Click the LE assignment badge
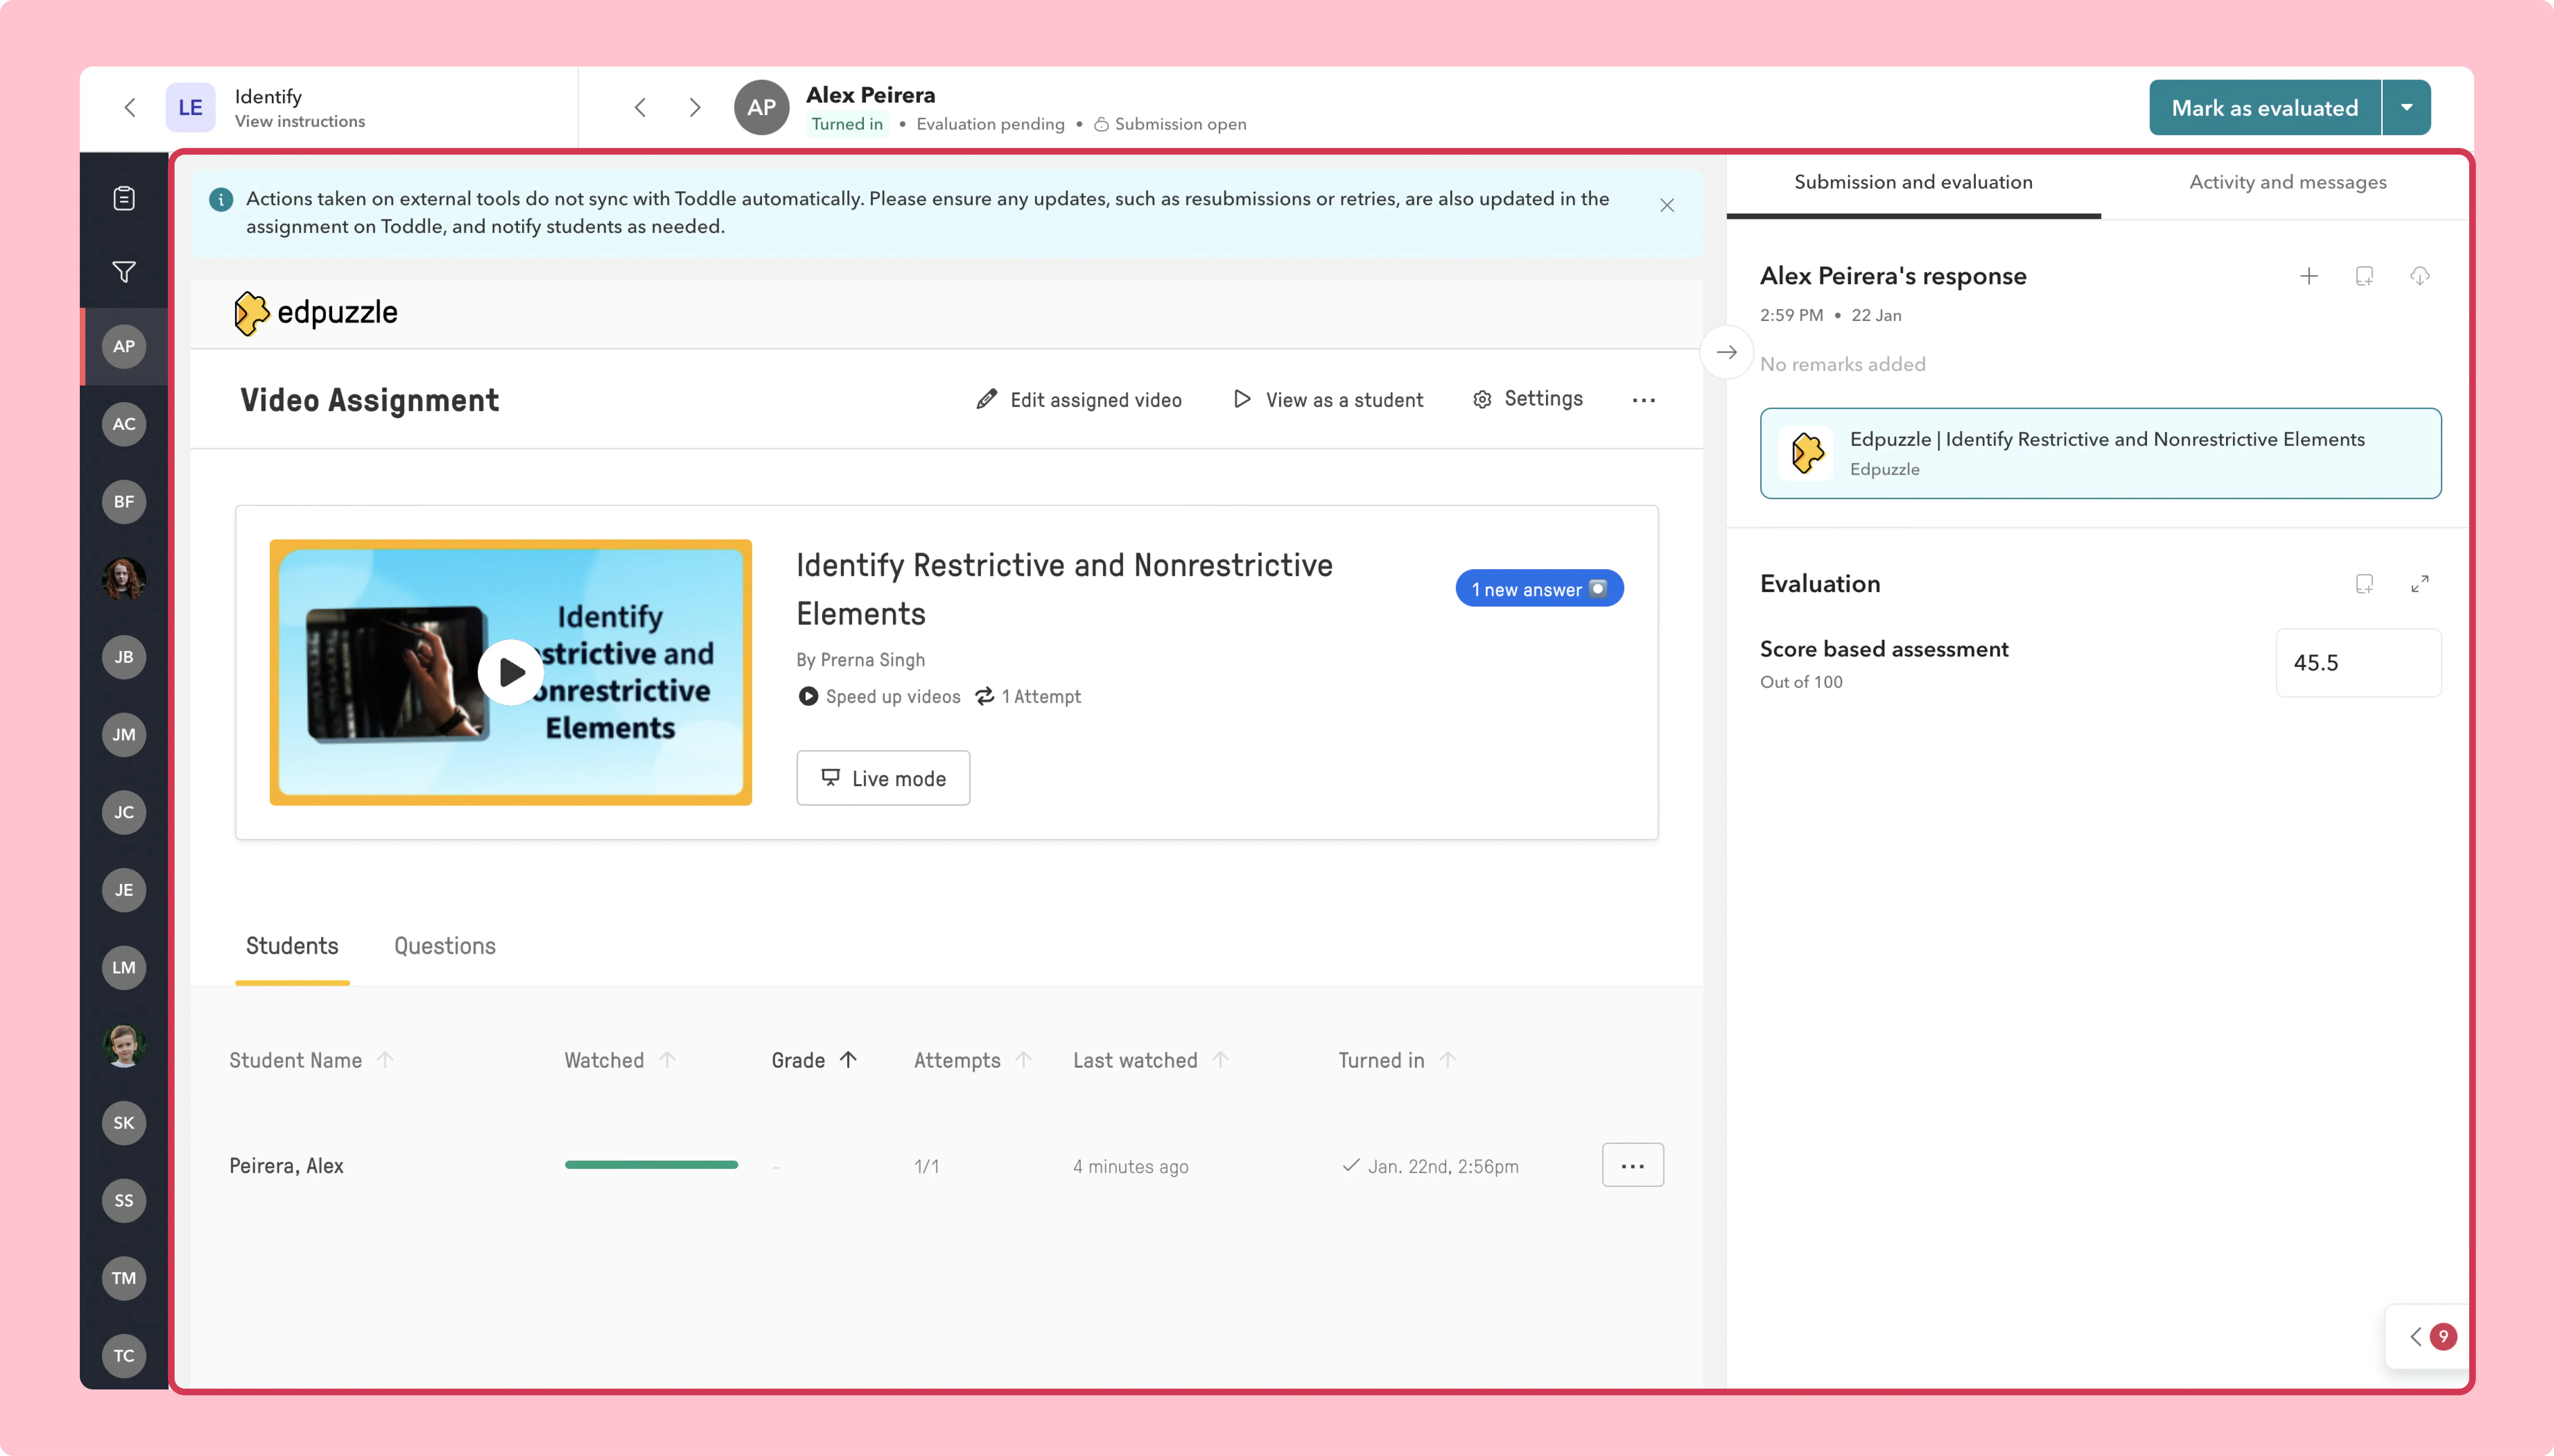 pos(190,107)
